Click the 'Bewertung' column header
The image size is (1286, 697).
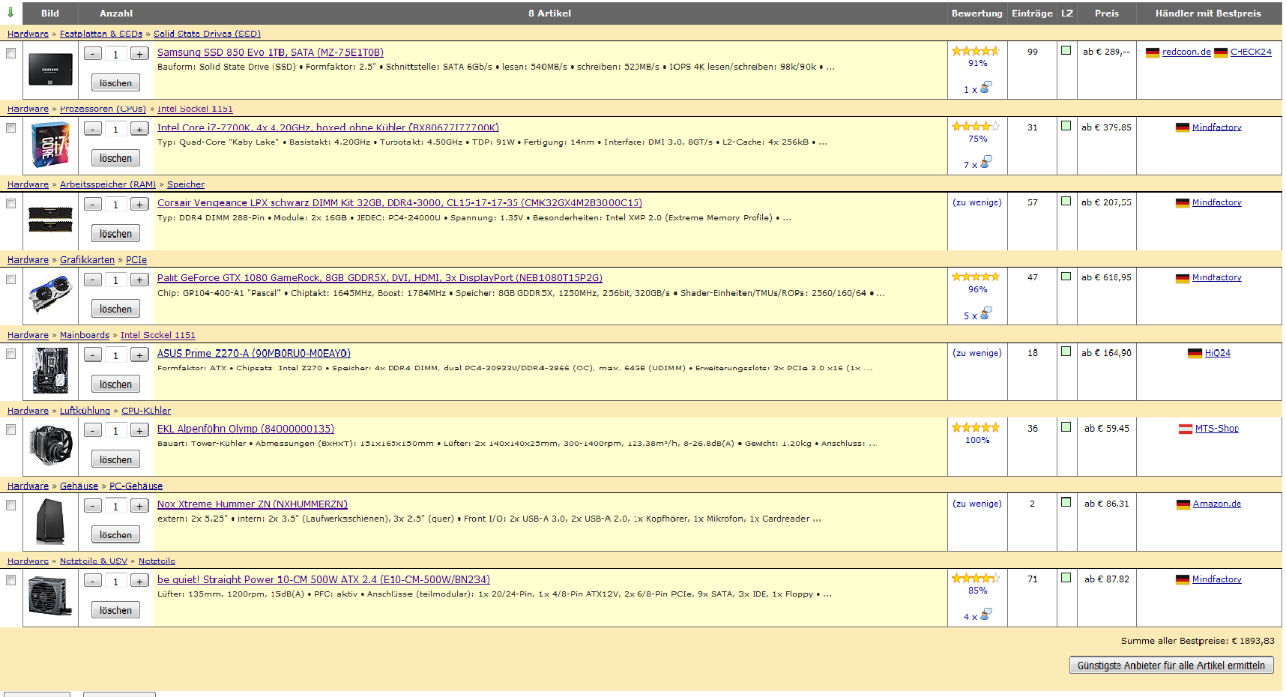(x=977, y=13)
